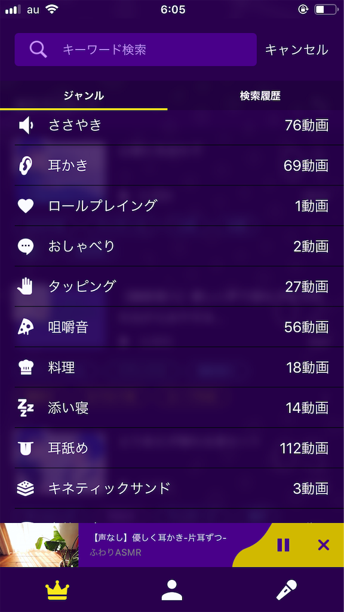Tap the heart icon for ロールプレイング

[26, 206]
